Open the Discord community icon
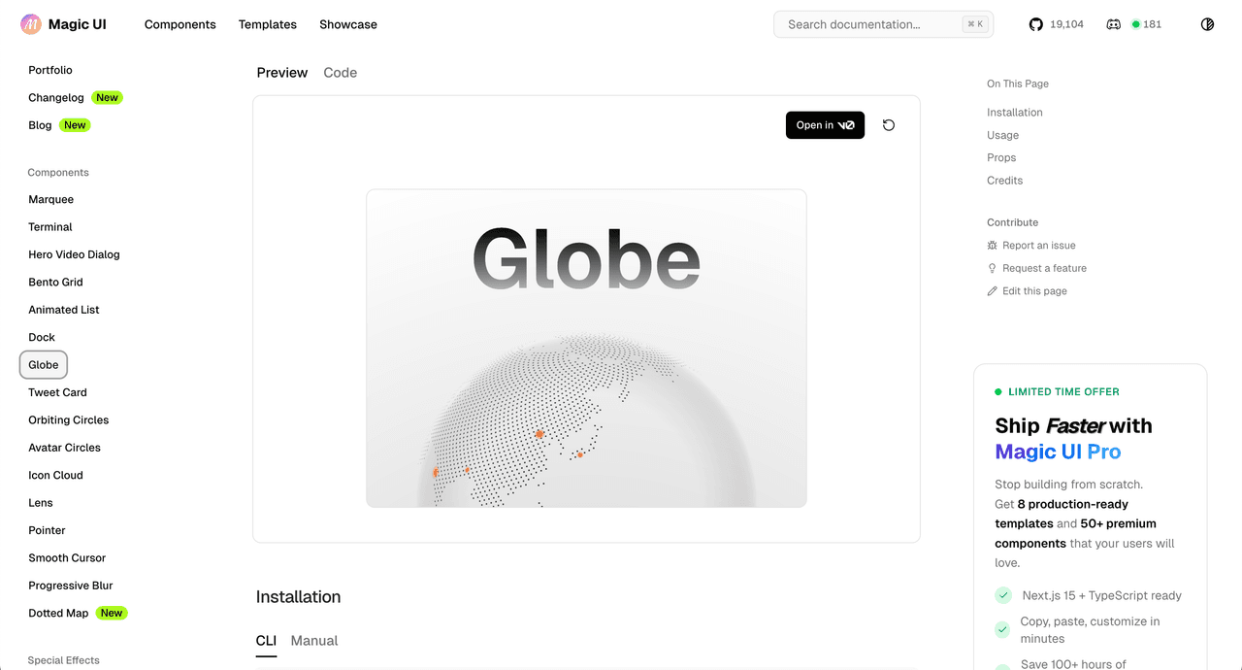This screenshot has height=670, width=1242. pyautogui.click(x=1113, y=24)
